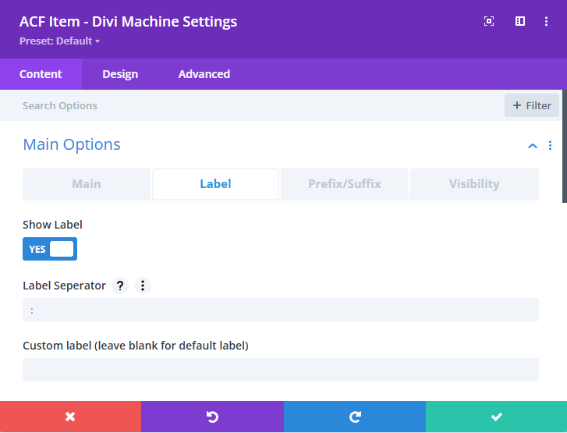Click the blue redo arrow
This screenshot has height=433, width=567.
pyautogui.click(x=354, y=417)
